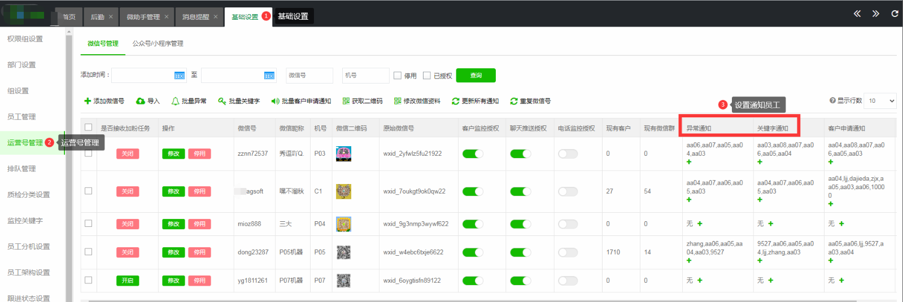Screen dimensions: 903x302
Task: Switch to the 公众号/小程序管理 tab
Action: coord(158,43)
